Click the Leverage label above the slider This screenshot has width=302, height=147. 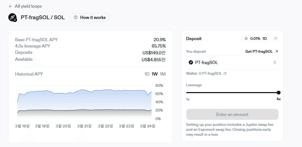(194, 85)
